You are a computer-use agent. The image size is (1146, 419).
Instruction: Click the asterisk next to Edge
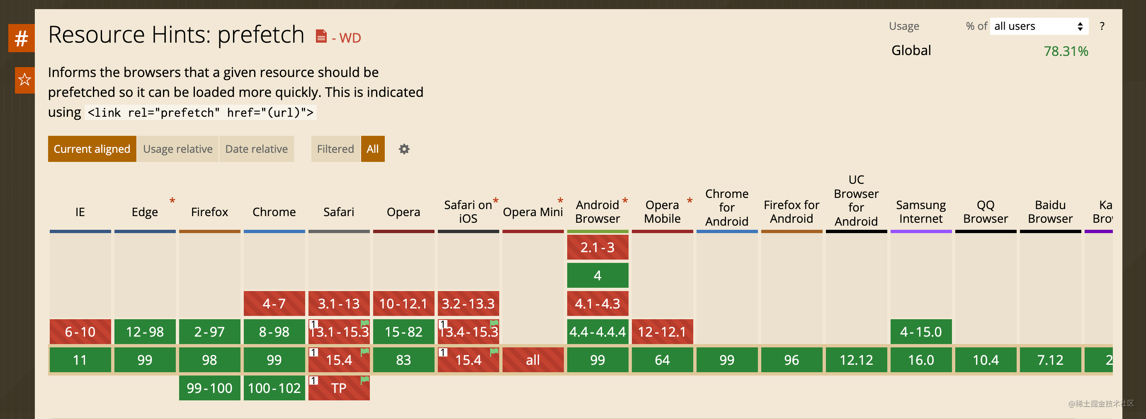[x=172, y=201]
